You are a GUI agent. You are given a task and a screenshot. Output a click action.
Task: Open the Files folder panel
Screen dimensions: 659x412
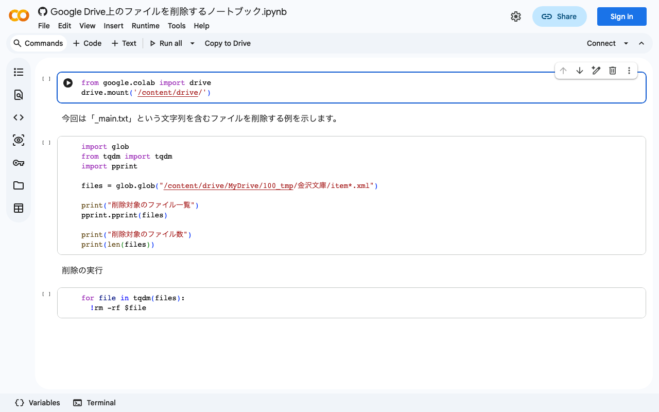click(19, 185)
